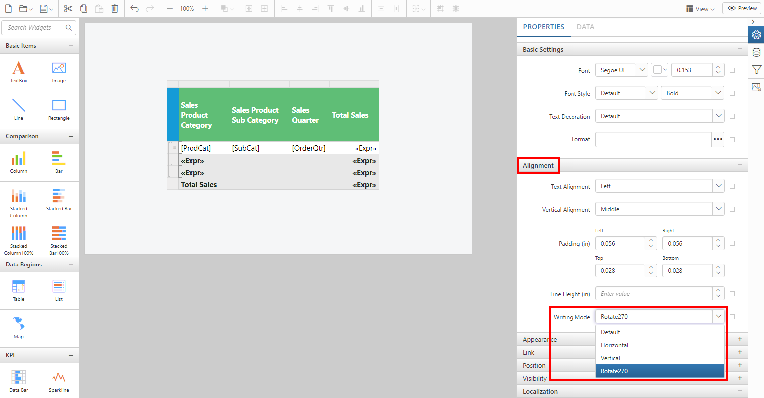Toggle the checkbox next to the Format field
This screenshot has width=764, height=398.
732,140
